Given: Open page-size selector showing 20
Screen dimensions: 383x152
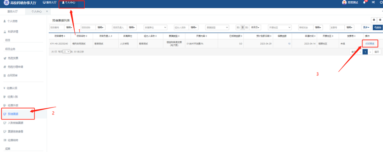Looking at the screenshot, I should 66,52.
